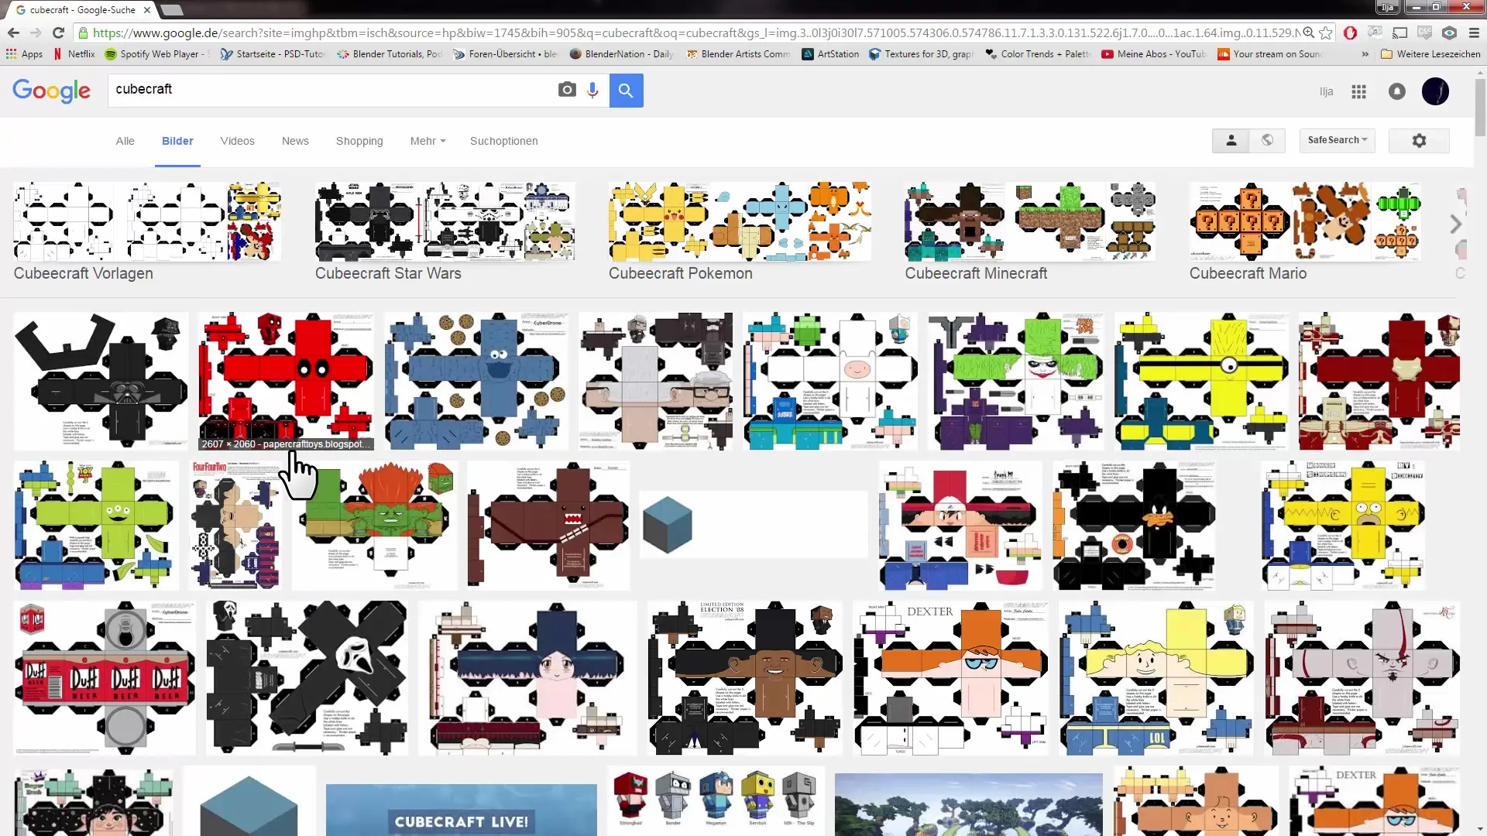The width and height of the screenshot is (1487, 836).
Task: Open the zoom magnifier icon in address bar
Action: [x=1308, y=33]
